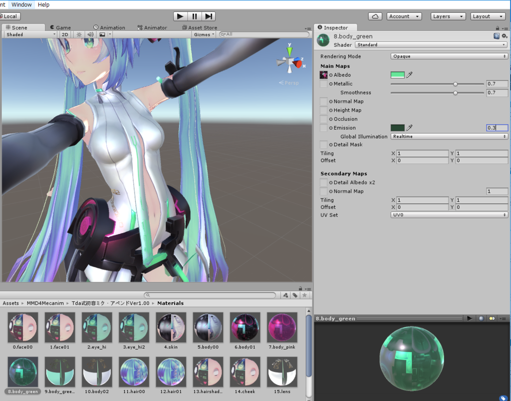Image resolution: width=511 pixels, height=401 pixels.
Task: Open the cloud services icon
Action: 375,16
